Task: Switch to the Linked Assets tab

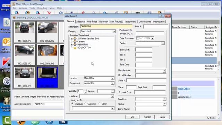Action: click(145, 22)
